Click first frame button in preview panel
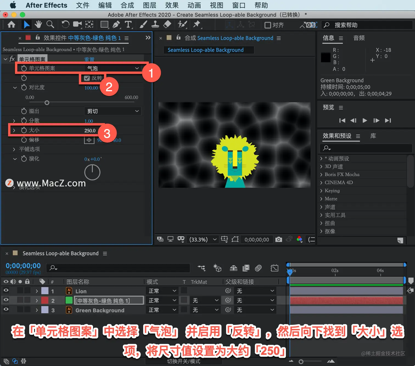Image resolution: width=415 pixels, height=366 pixels. pos(342,120)
